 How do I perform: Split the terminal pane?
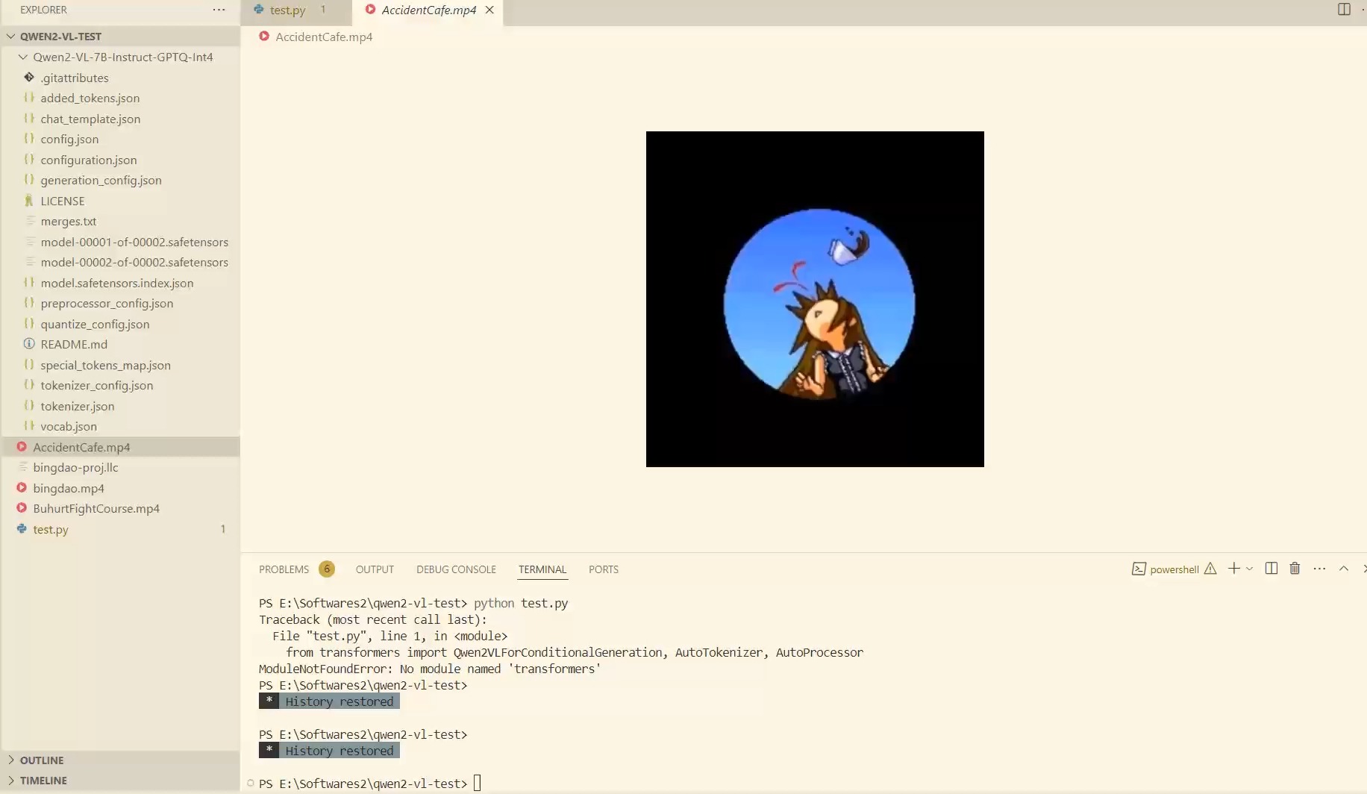[1271, 569]
